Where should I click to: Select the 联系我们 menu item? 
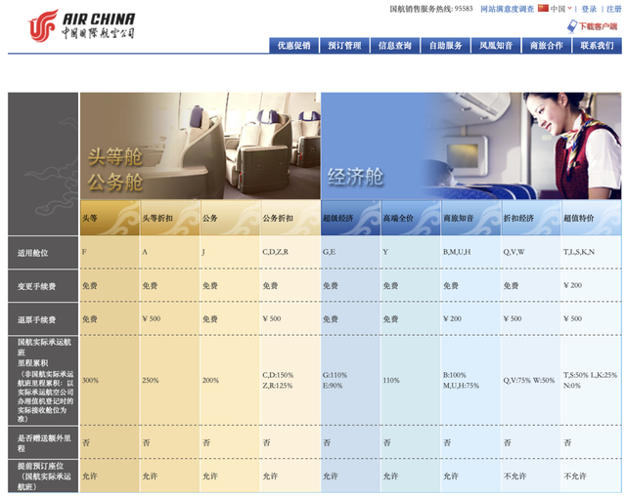tap(598, 46)
